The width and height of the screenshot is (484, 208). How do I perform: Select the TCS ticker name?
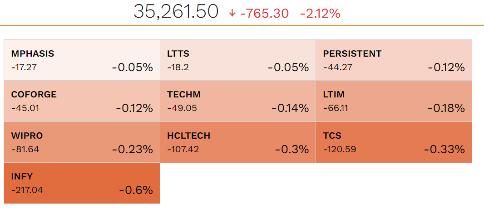(x=332, y=135)
